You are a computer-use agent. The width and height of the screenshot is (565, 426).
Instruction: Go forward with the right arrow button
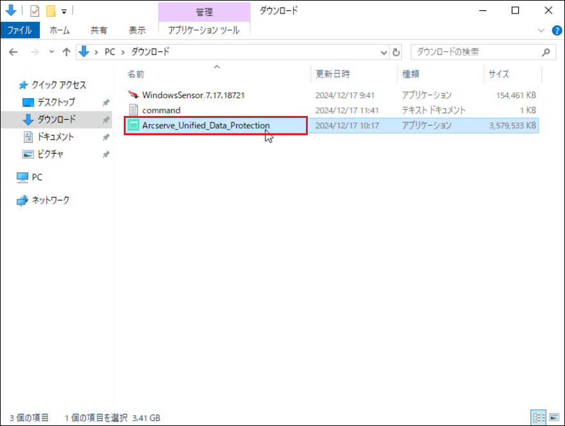[35, 52]
